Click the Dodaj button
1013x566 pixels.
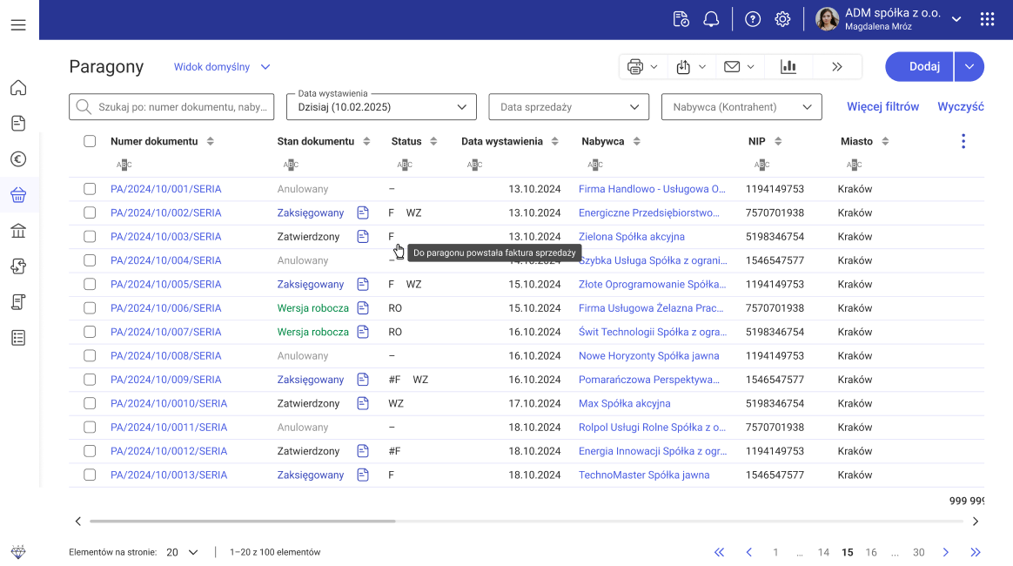923,67
